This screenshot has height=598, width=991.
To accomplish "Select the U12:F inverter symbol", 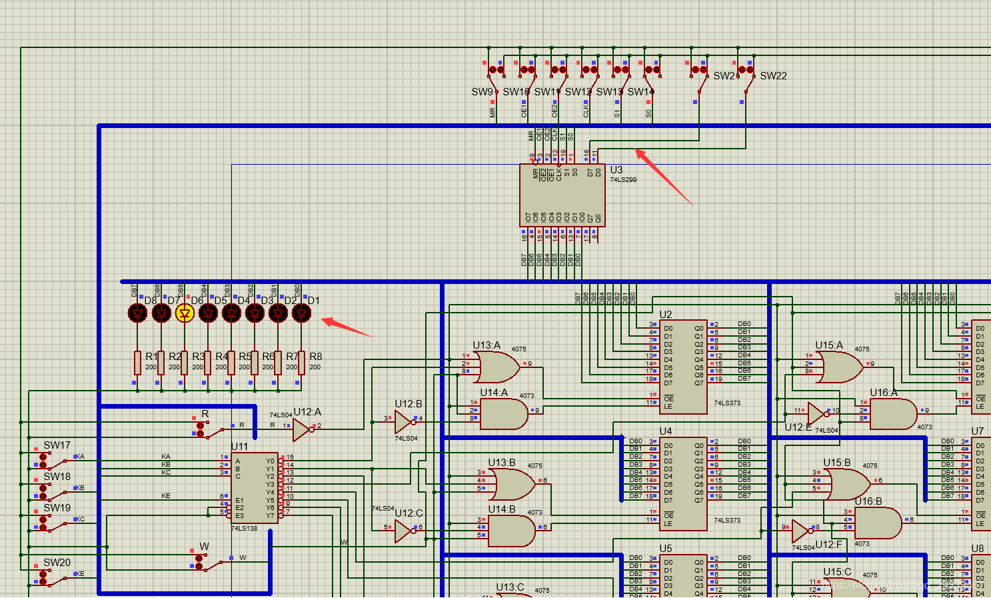I will [x=802, y=531].
